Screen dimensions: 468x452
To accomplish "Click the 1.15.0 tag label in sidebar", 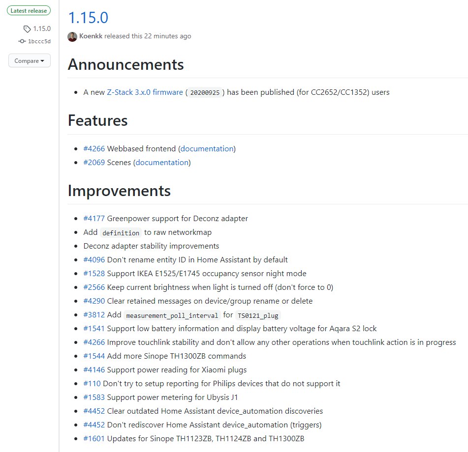I will pyautogui.click(x=42, y=28).
